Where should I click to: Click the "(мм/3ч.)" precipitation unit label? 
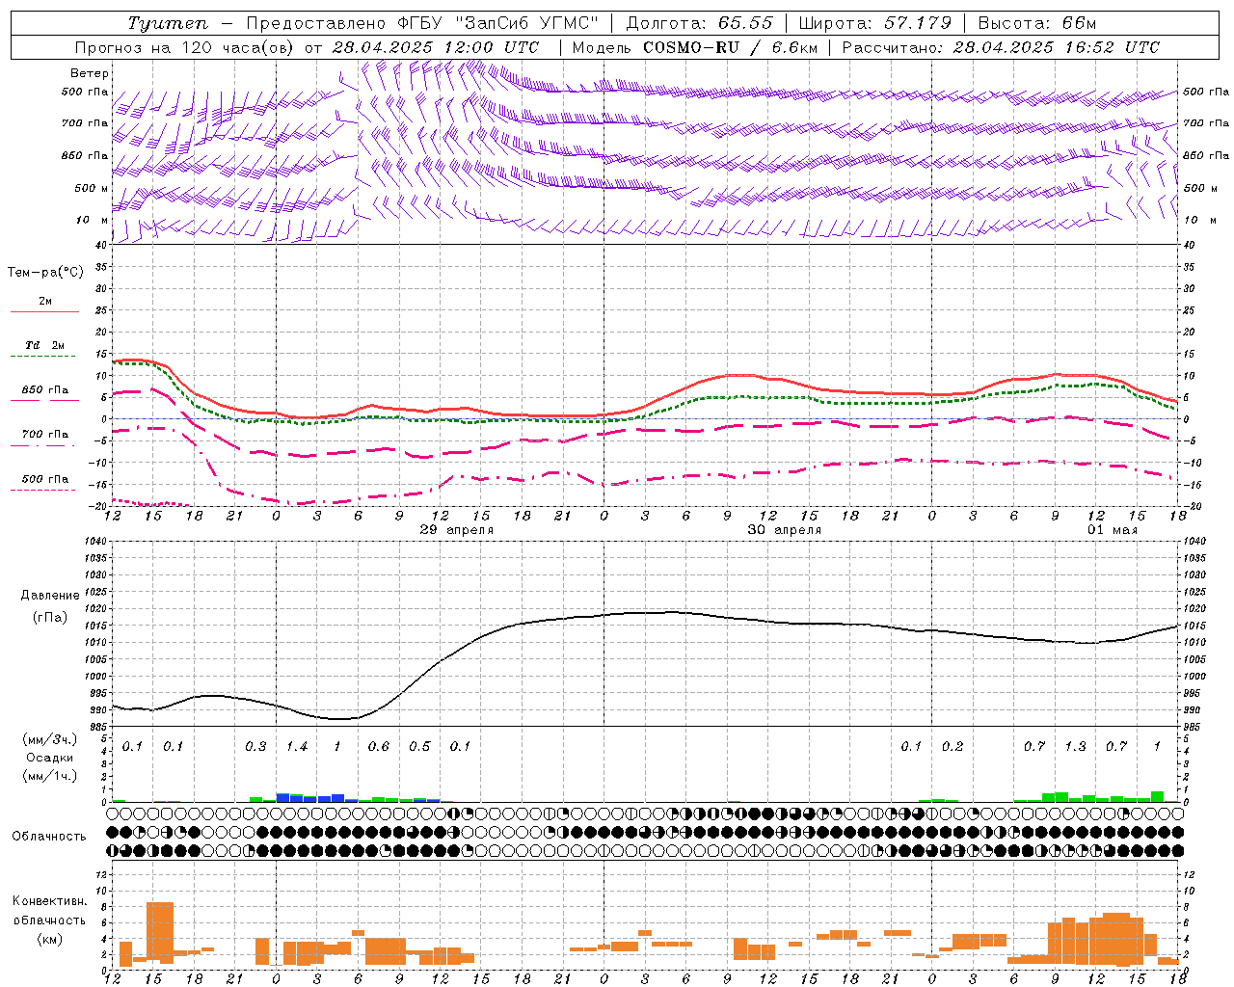tap(50, 739)
